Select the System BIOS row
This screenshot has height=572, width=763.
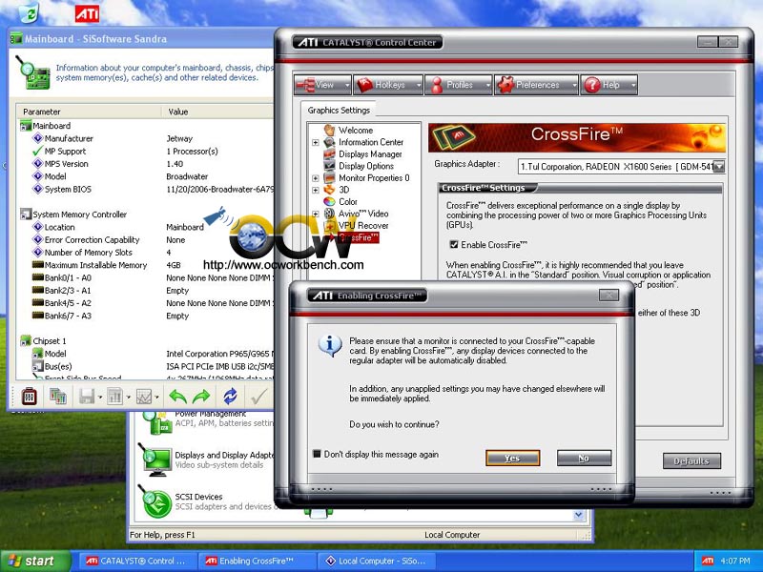pyautogui.click(x=146, y=189)
